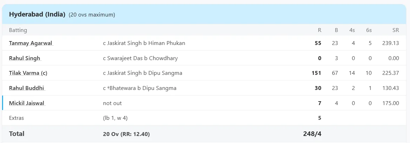The width and height of the screenshot is (410, 143).
Task: Click the Extras row lb 1, w 4
Action: coord(115,118)
